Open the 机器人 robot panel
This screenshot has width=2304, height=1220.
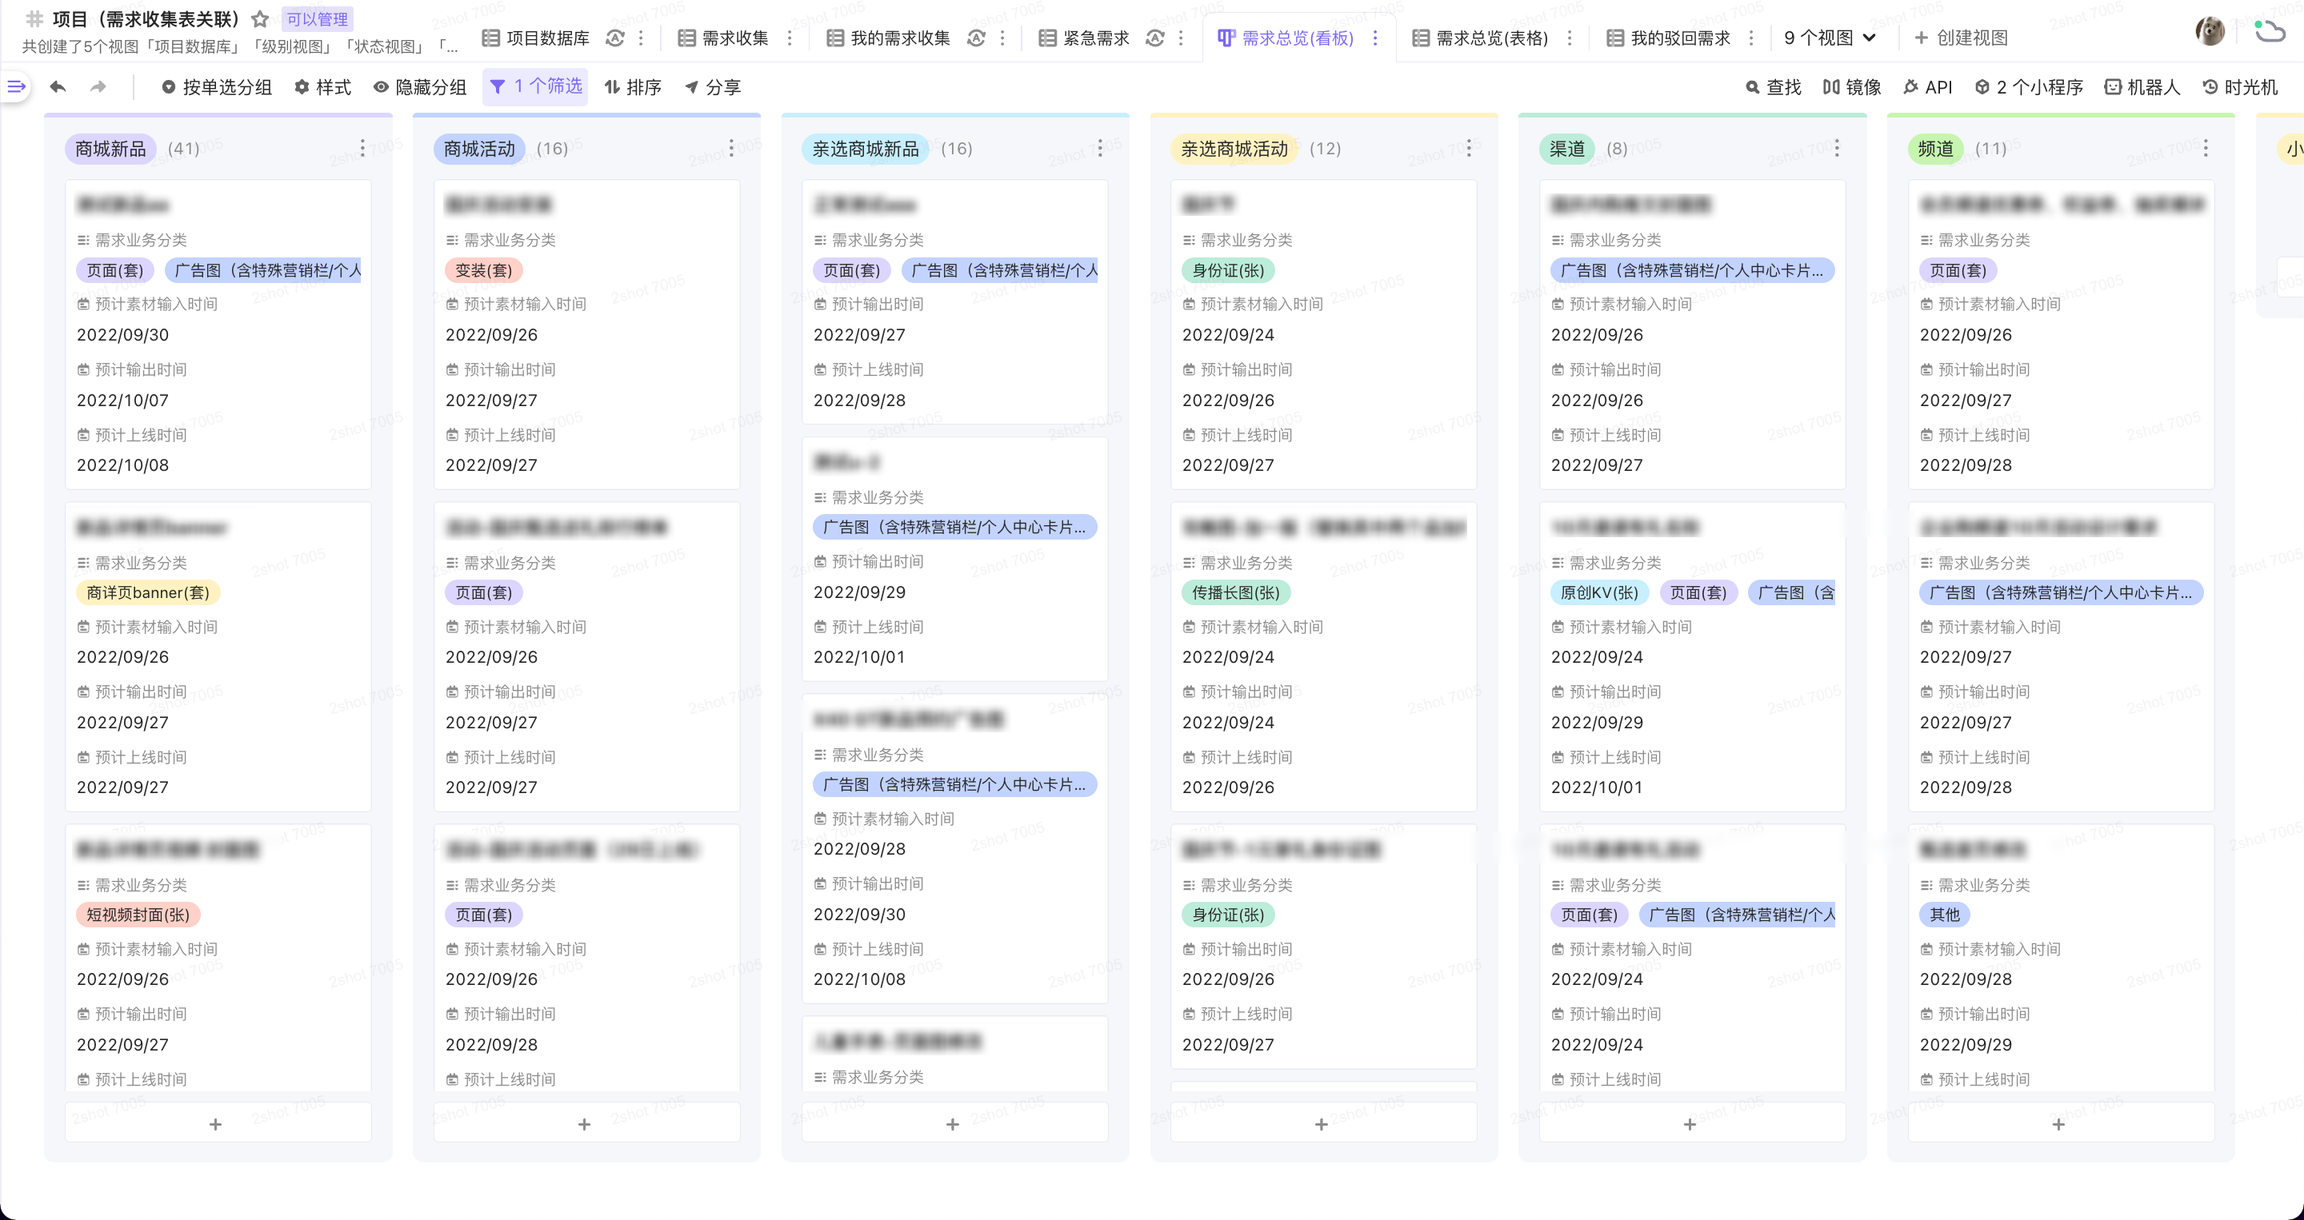click(2142, 86)
